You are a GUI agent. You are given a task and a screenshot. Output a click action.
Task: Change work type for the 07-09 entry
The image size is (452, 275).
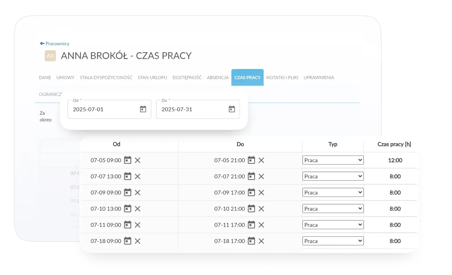pyautogui.click(x=332, y=192)
